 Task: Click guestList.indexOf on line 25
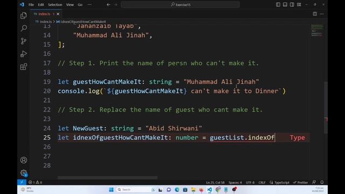[242, 138]
